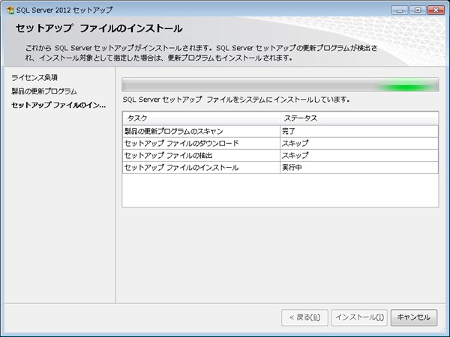The image size is (450, 337).
Task: Select the 製品の更新プログラムのスキャン task row
Action: point(280,131)
